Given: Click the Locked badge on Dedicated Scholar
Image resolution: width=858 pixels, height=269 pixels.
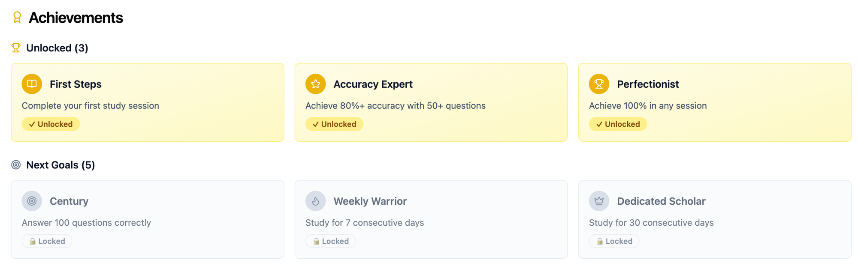Looking at the screenshot, I should tap(614, 241).
